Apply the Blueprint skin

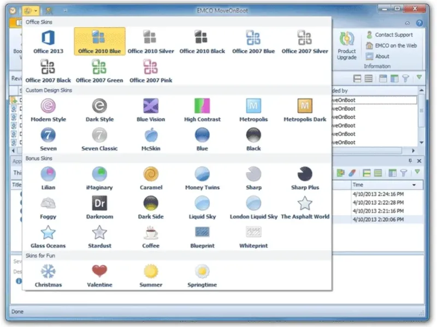202,237
